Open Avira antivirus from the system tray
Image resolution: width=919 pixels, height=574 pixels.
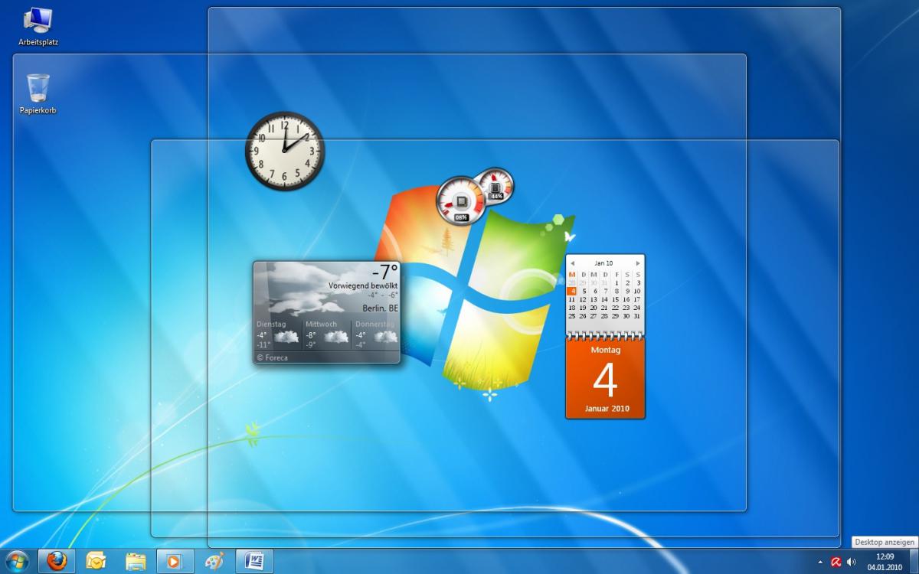[836, 560]
